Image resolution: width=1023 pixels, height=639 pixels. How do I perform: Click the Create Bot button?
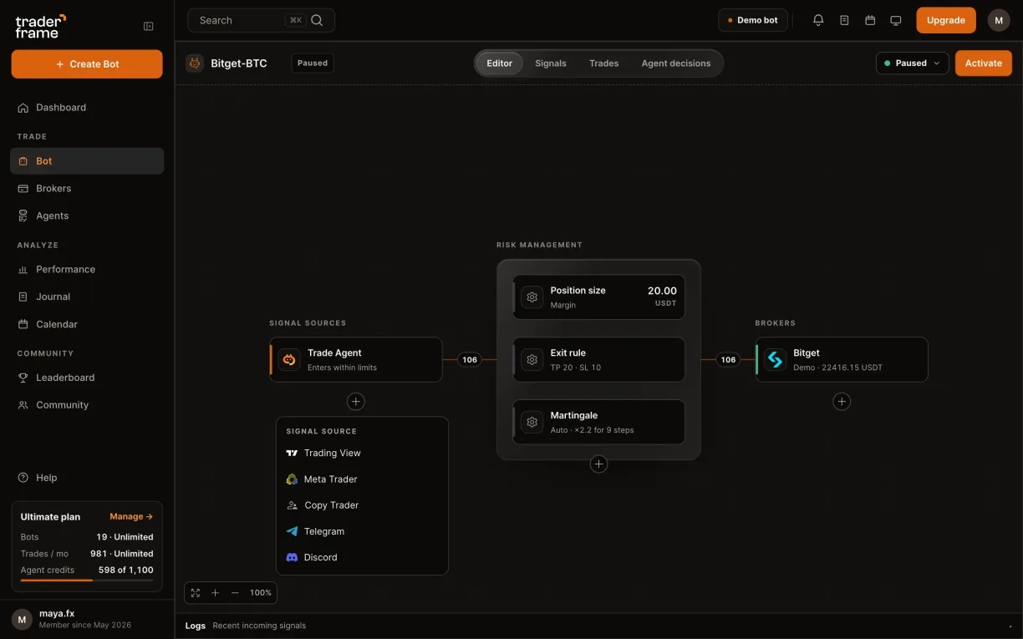click(87, 64)
